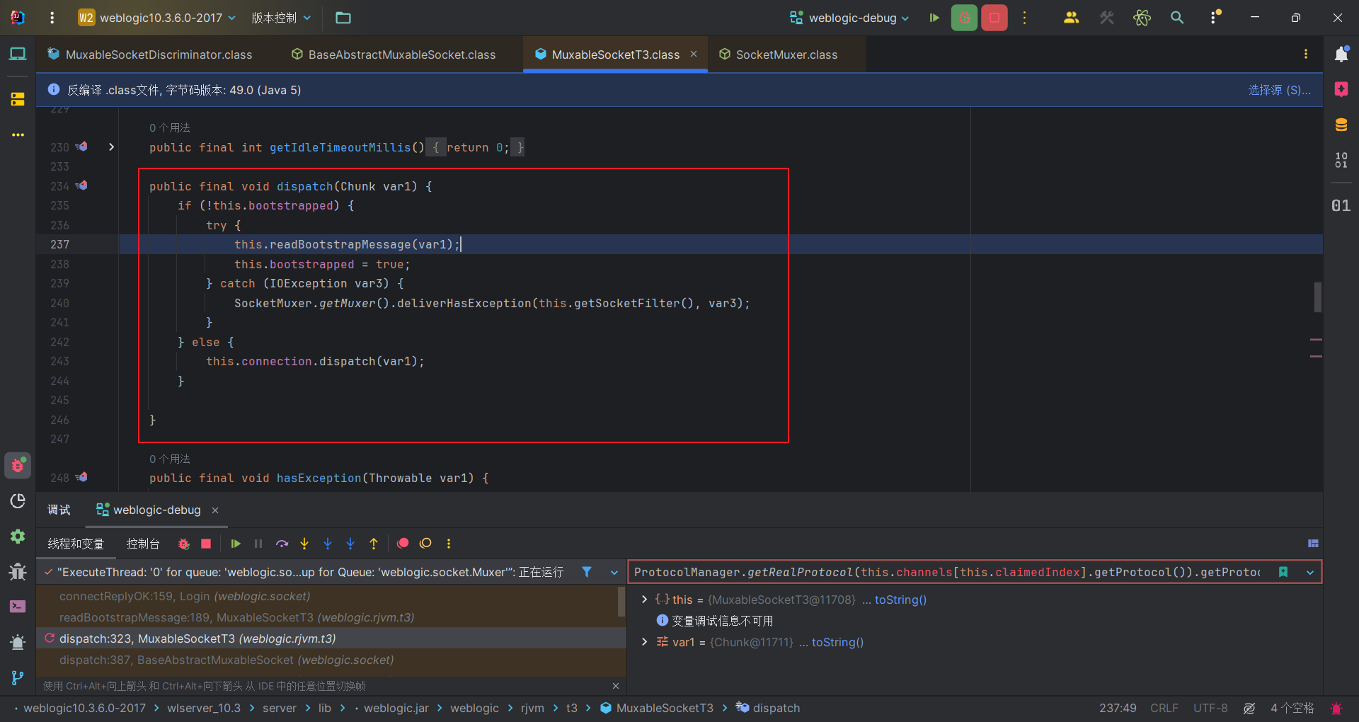
Task: Show more tool windows (three dots)
Action: click(18, 134)
